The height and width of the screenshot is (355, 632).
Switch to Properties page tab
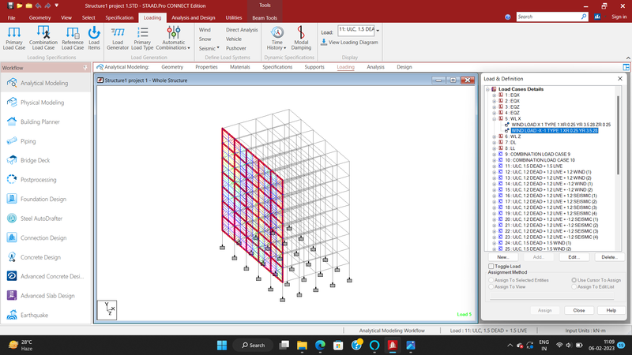point(206,67)
